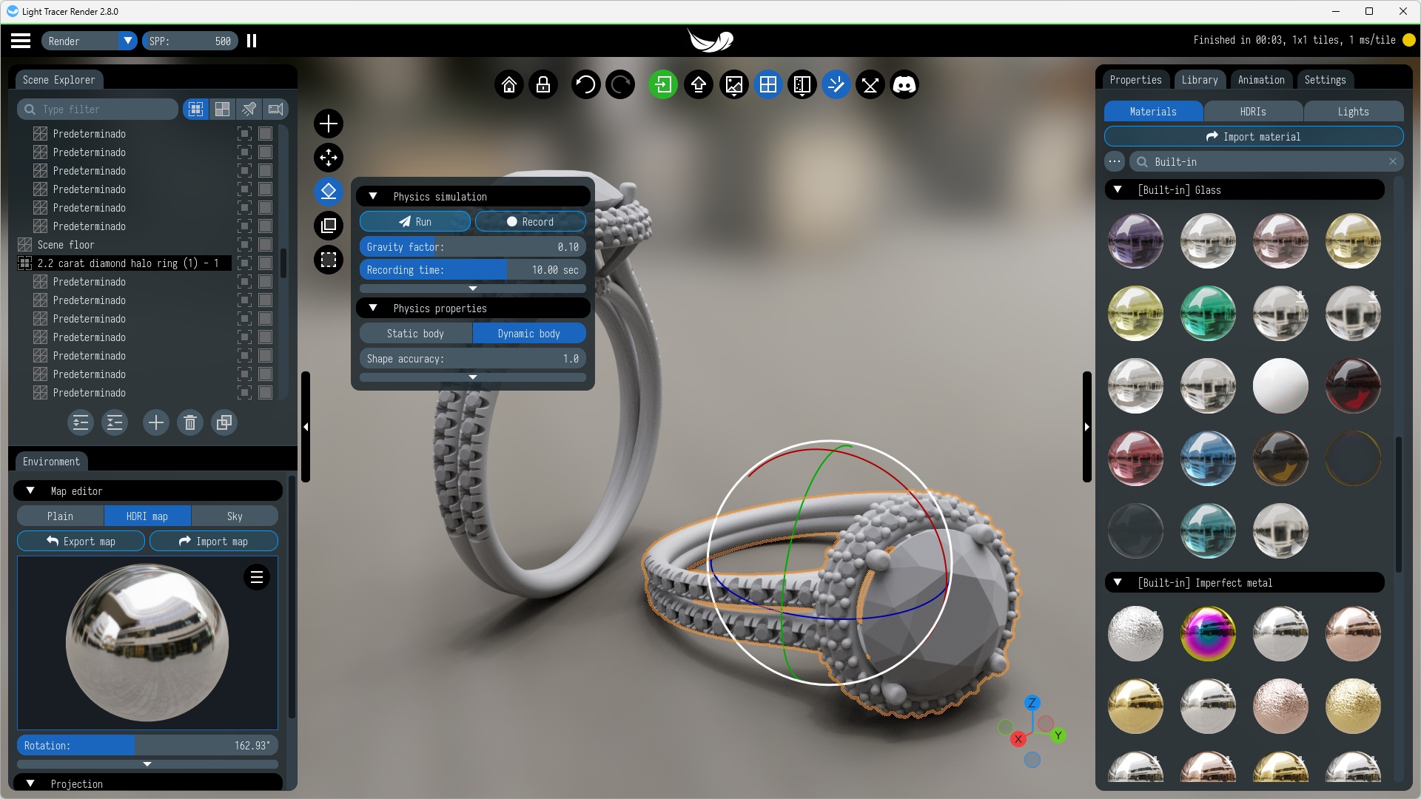
Task: Open the Discord icon in toolbar
Action: click(x=904, y=85)
